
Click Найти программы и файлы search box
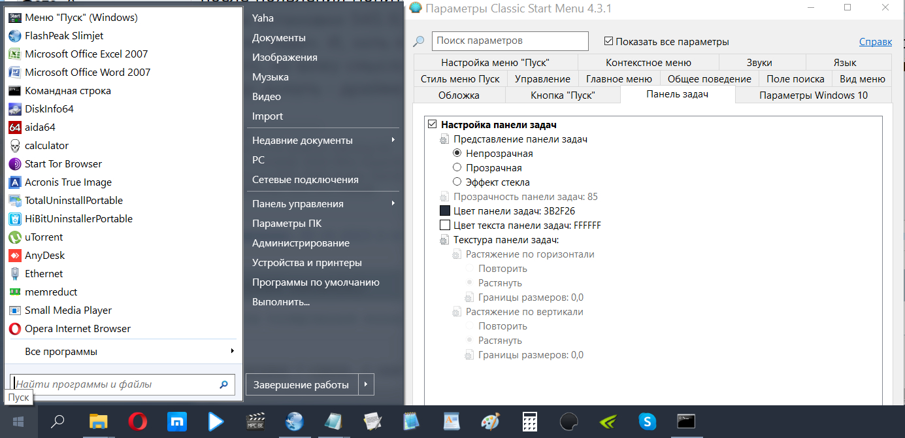click(x=122, y=384)
